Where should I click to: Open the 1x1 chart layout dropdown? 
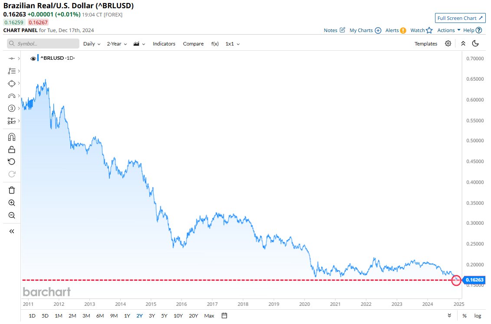click(232, 43)
